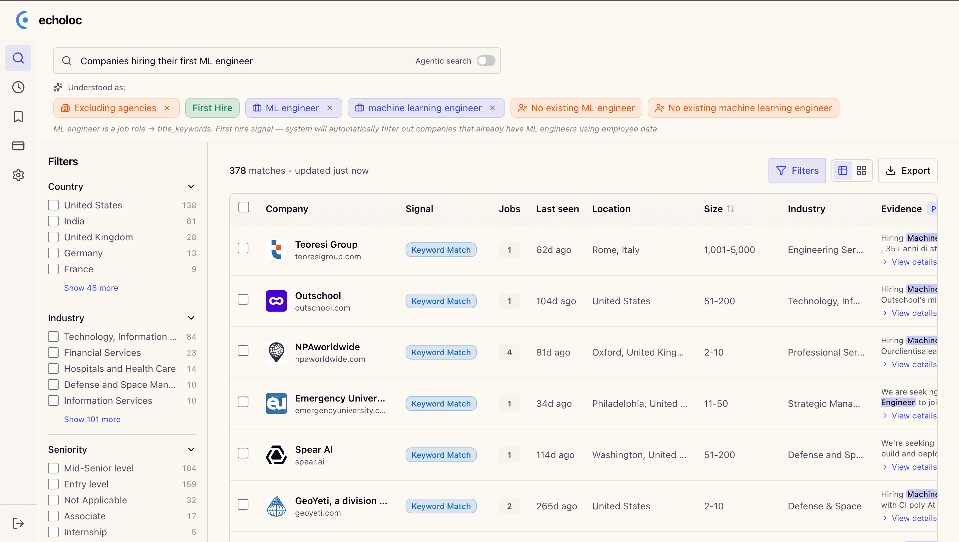Click the Evidence column header

click(901, 209)
